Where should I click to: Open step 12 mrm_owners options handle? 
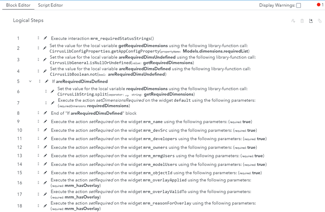pos(38,147)
